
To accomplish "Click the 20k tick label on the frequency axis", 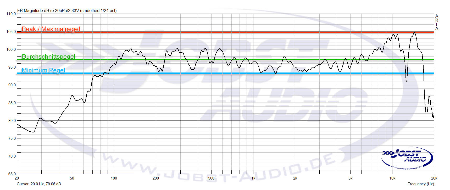I will click(434, 178).
